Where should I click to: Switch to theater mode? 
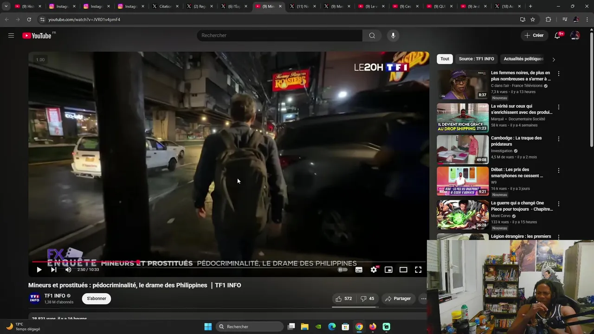(403, 270)
